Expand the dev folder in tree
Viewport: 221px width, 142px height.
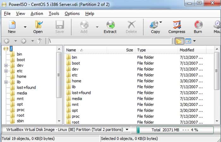pyautogui.click(x=6, y=65)
